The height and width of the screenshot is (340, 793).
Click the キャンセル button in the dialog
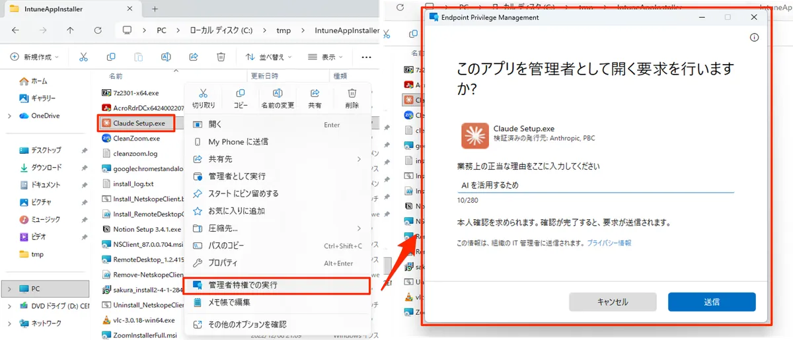613,302
